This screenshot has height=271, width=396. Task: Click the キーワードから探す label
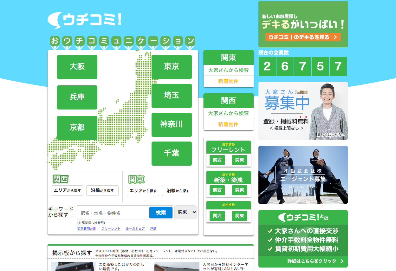pyautogui.click(x=61, y=212)
